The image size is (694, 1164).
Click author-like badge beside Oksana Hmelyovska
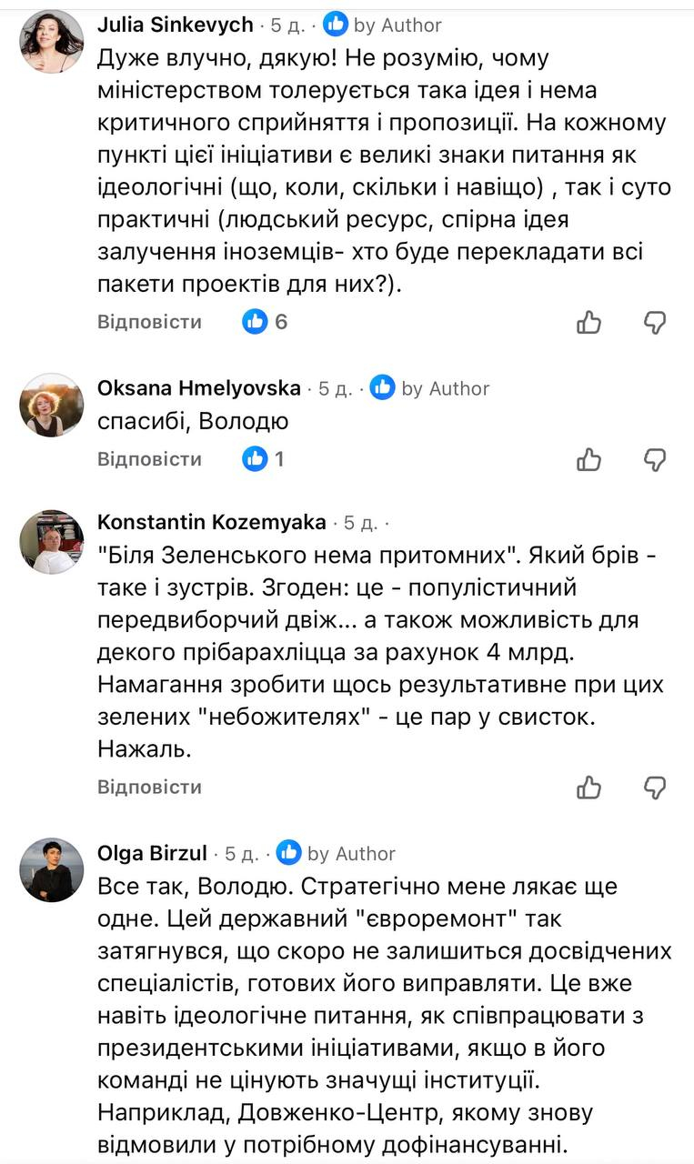[382, 388]
